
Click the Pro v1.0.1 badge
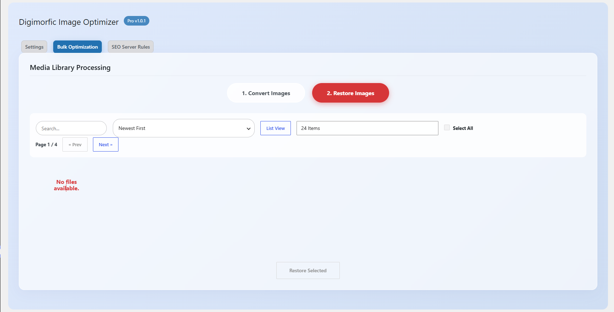pyautogui.click(x=137, y=21)
